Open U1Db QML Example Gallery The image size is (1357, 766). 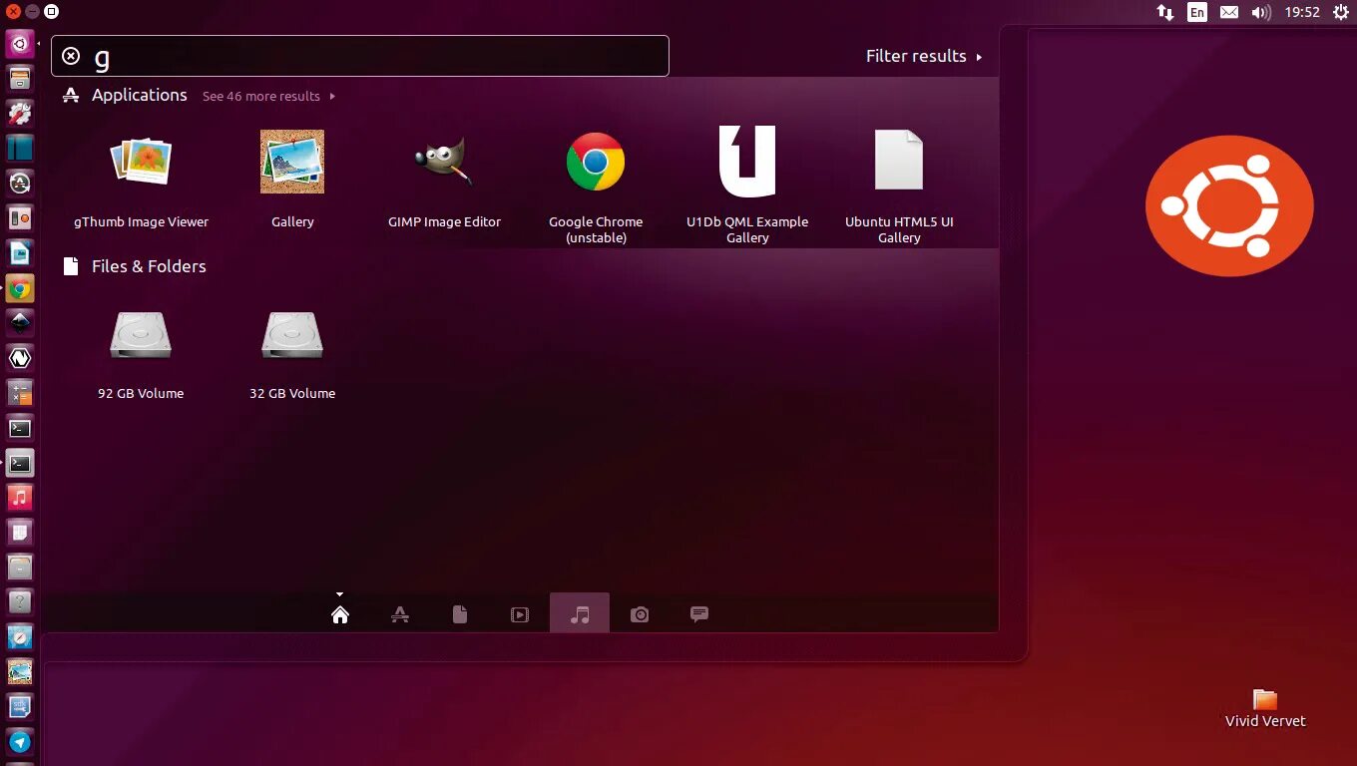pos(747,187)
